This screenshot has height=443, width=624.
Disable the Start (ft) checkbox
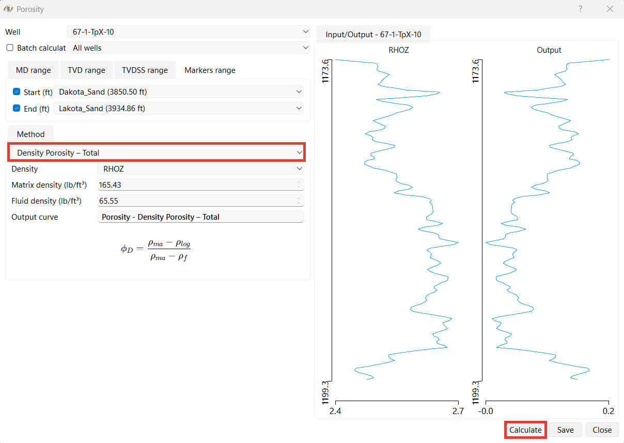point(15,92)
